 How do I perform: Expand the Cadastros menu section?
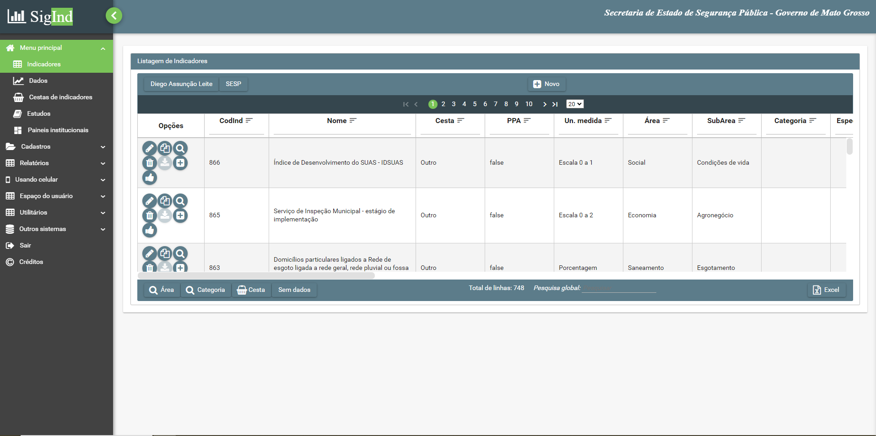56,146
